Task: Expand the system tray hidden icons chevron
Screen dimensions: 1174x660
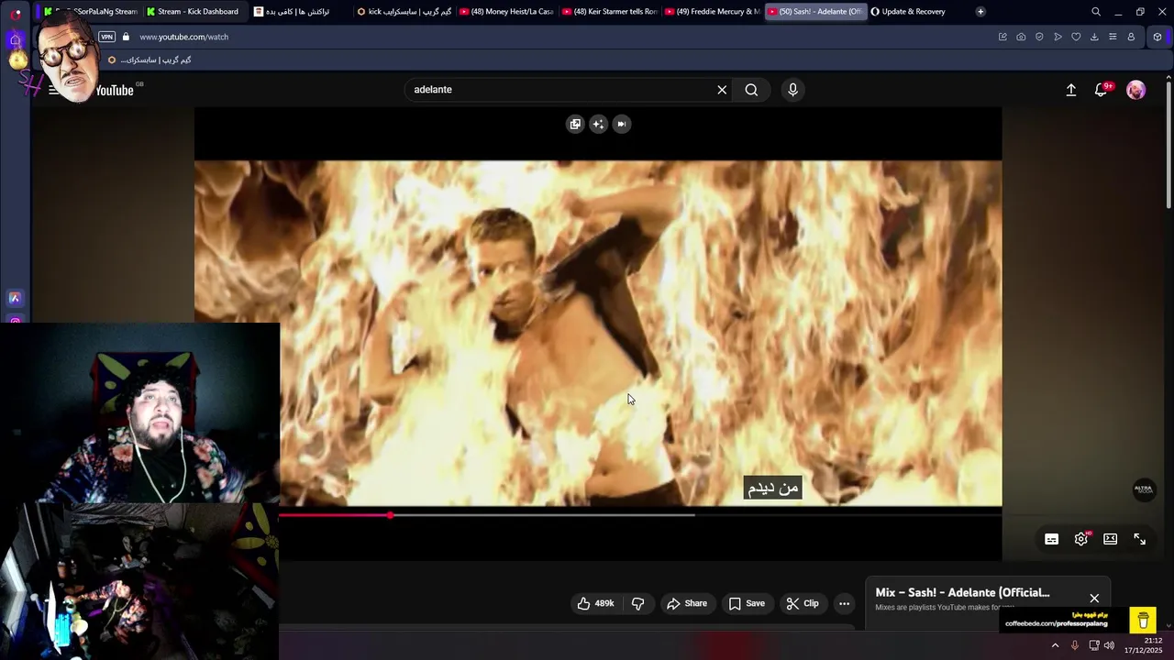Action: point(1055,645)
